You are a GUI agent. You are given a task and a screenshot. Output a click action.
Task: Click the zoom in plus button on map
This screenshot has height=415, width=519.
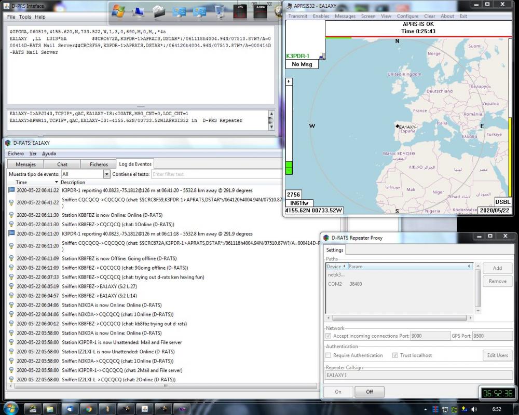[289, 81]
